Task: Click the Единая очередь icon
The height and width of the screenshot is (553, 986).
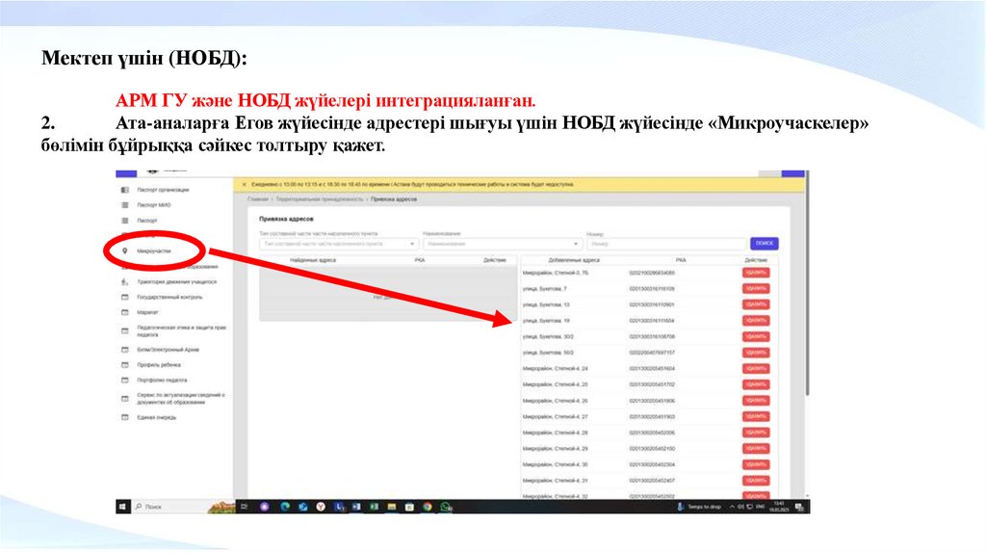Action: coord(124,418)
